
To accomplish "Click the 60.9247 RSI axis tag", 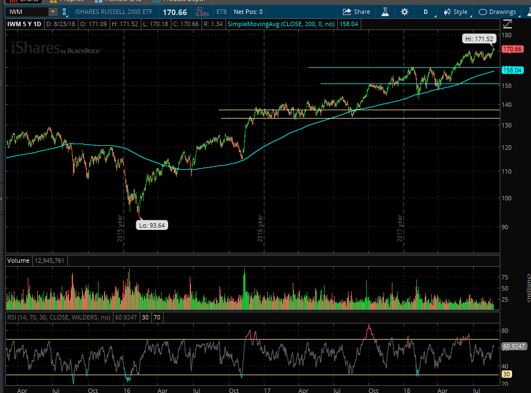I will (x=514, y=346).
